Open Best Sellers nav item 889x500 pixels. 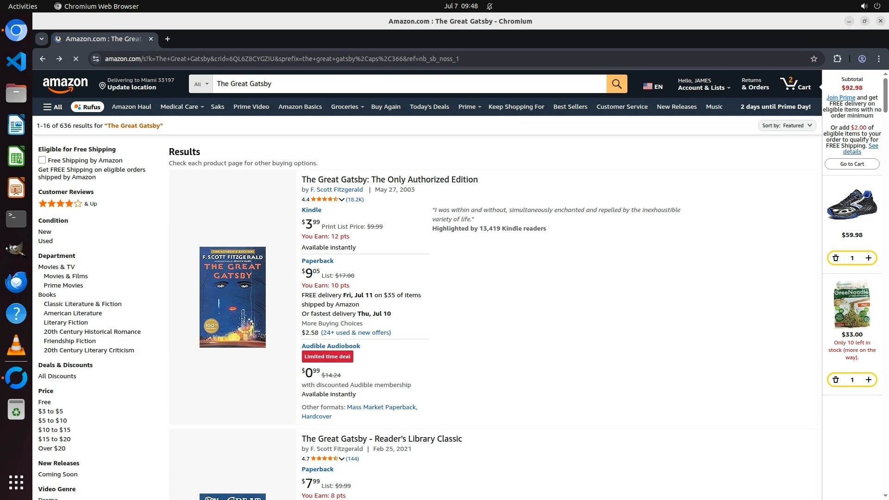(x=570, y=106)
